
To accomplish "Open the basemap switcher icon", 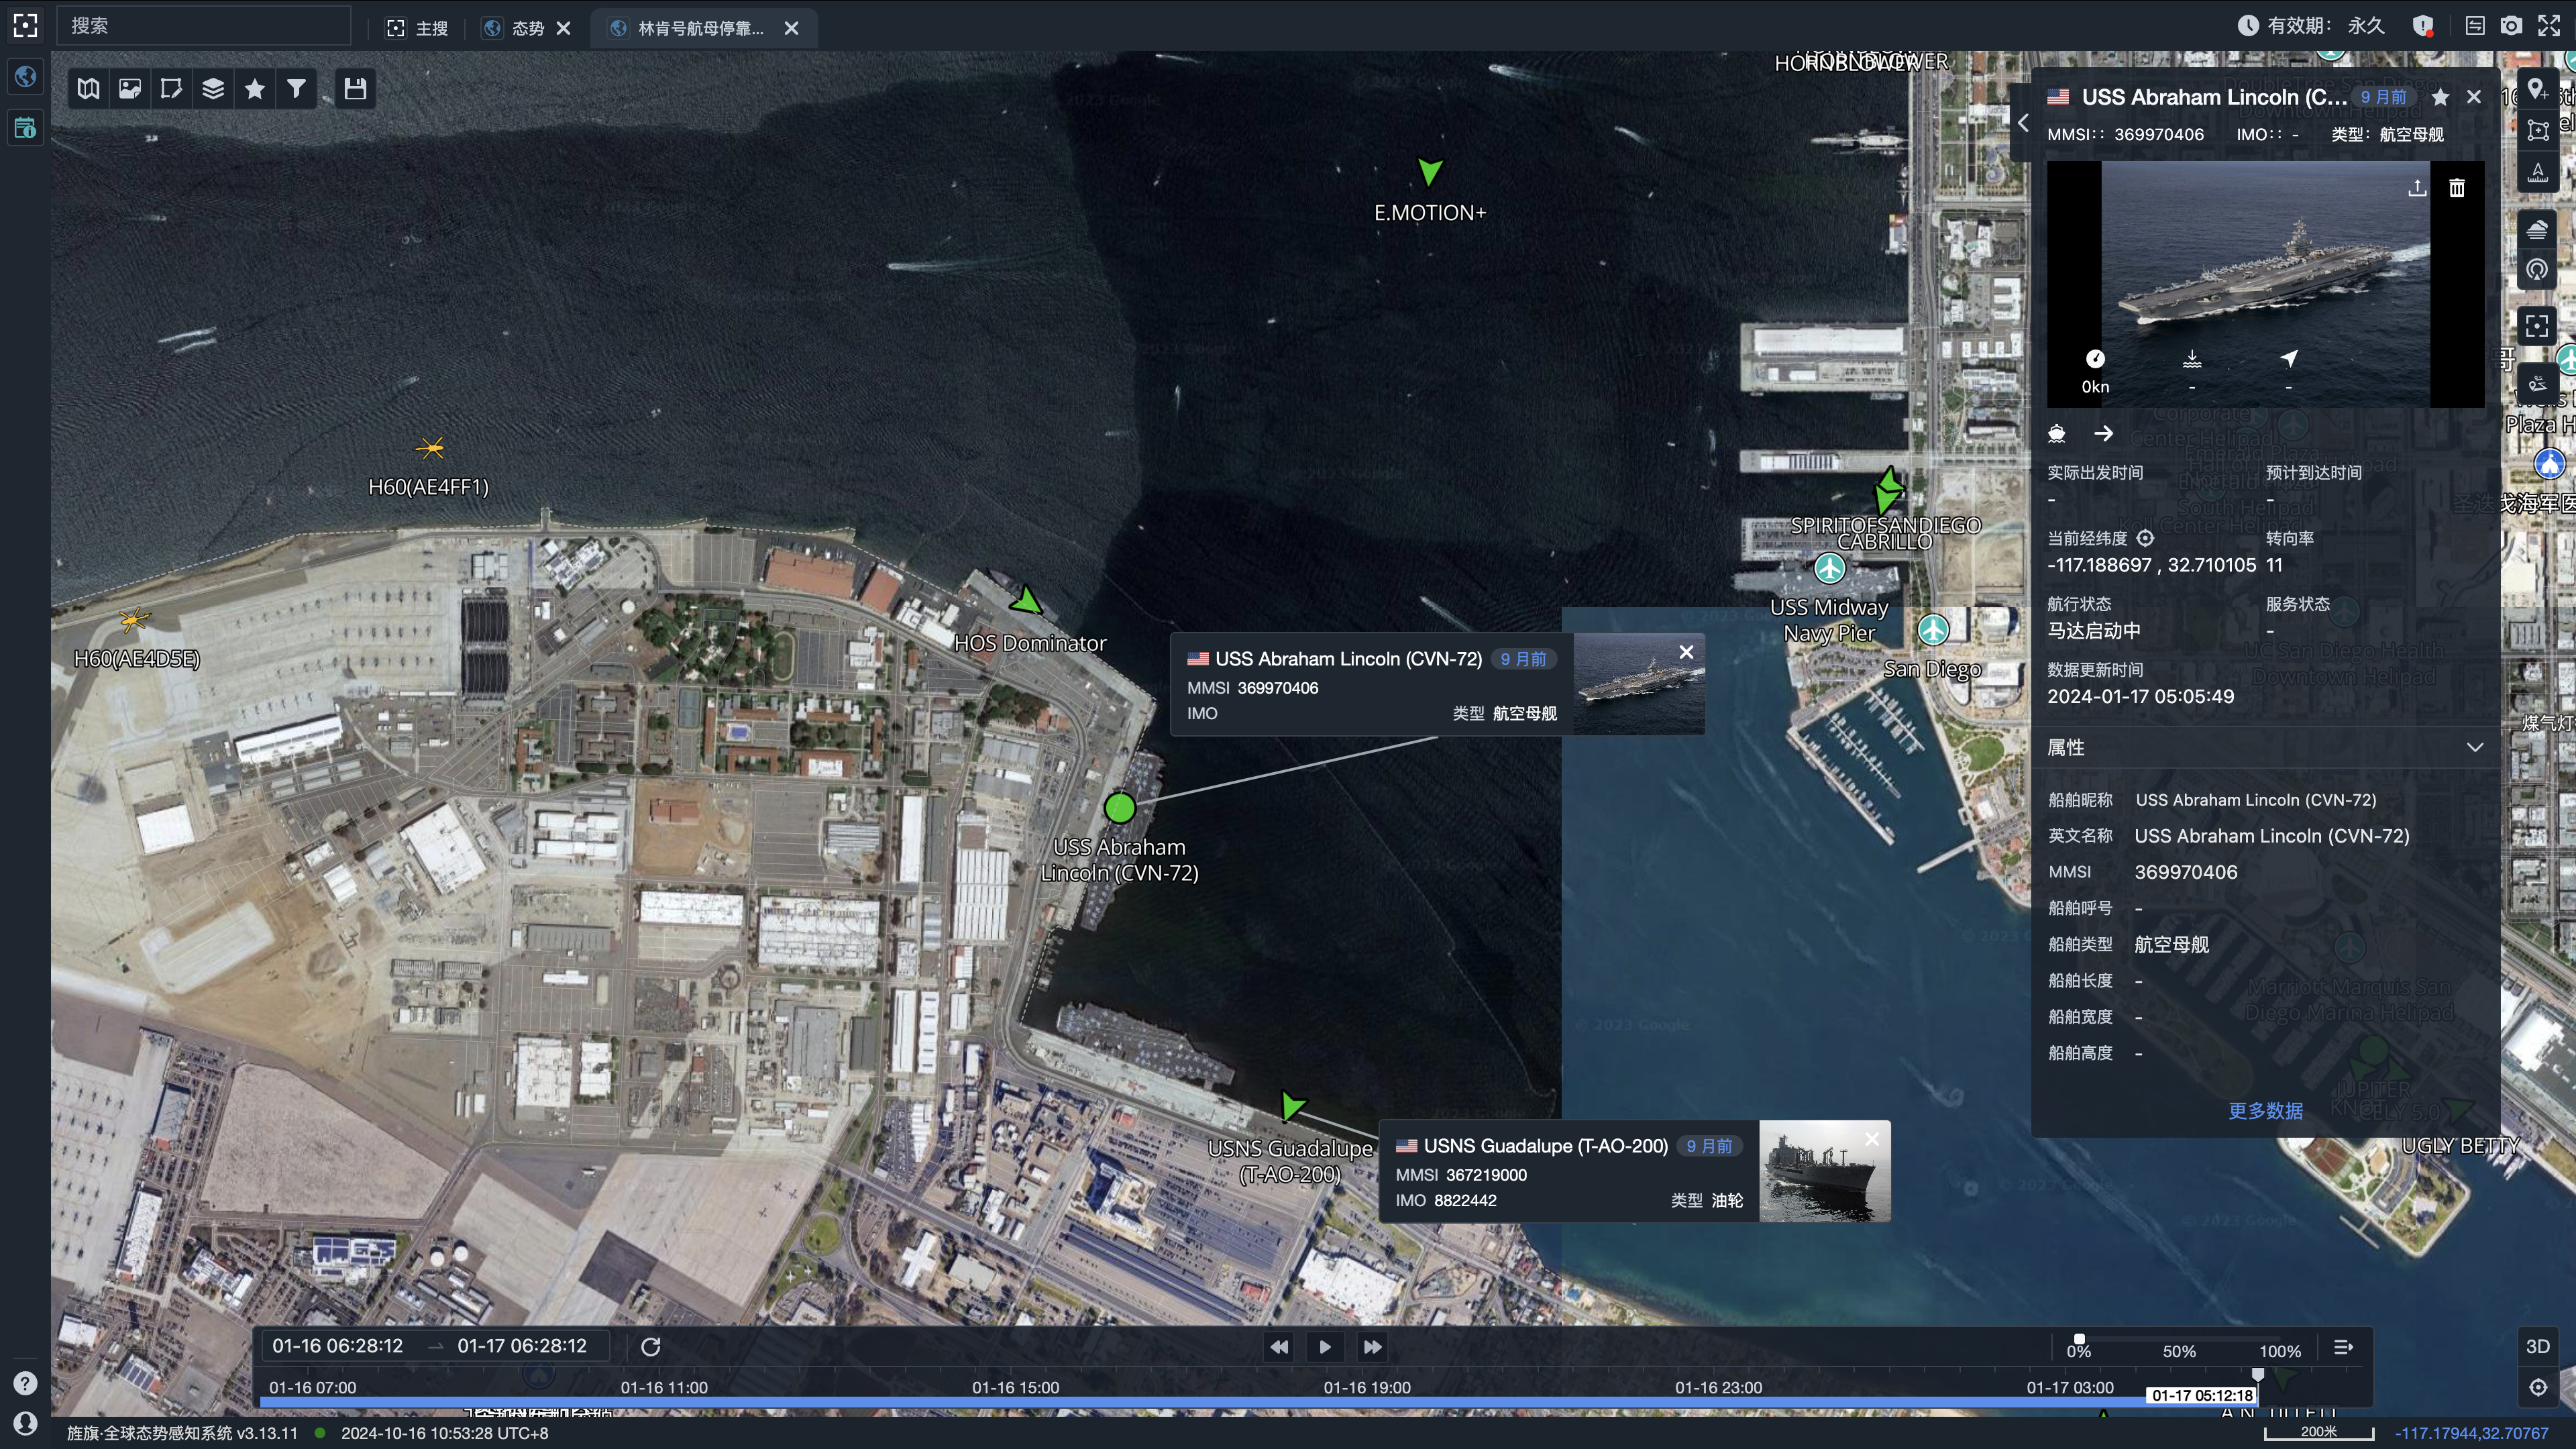I will (x=89, y=89).
